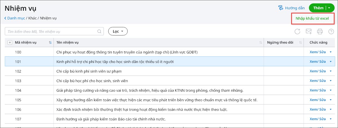The width and height of the screenshot is (338, 128).
Task: Click Xem/ Sửa for task 106
Action: 317,109
